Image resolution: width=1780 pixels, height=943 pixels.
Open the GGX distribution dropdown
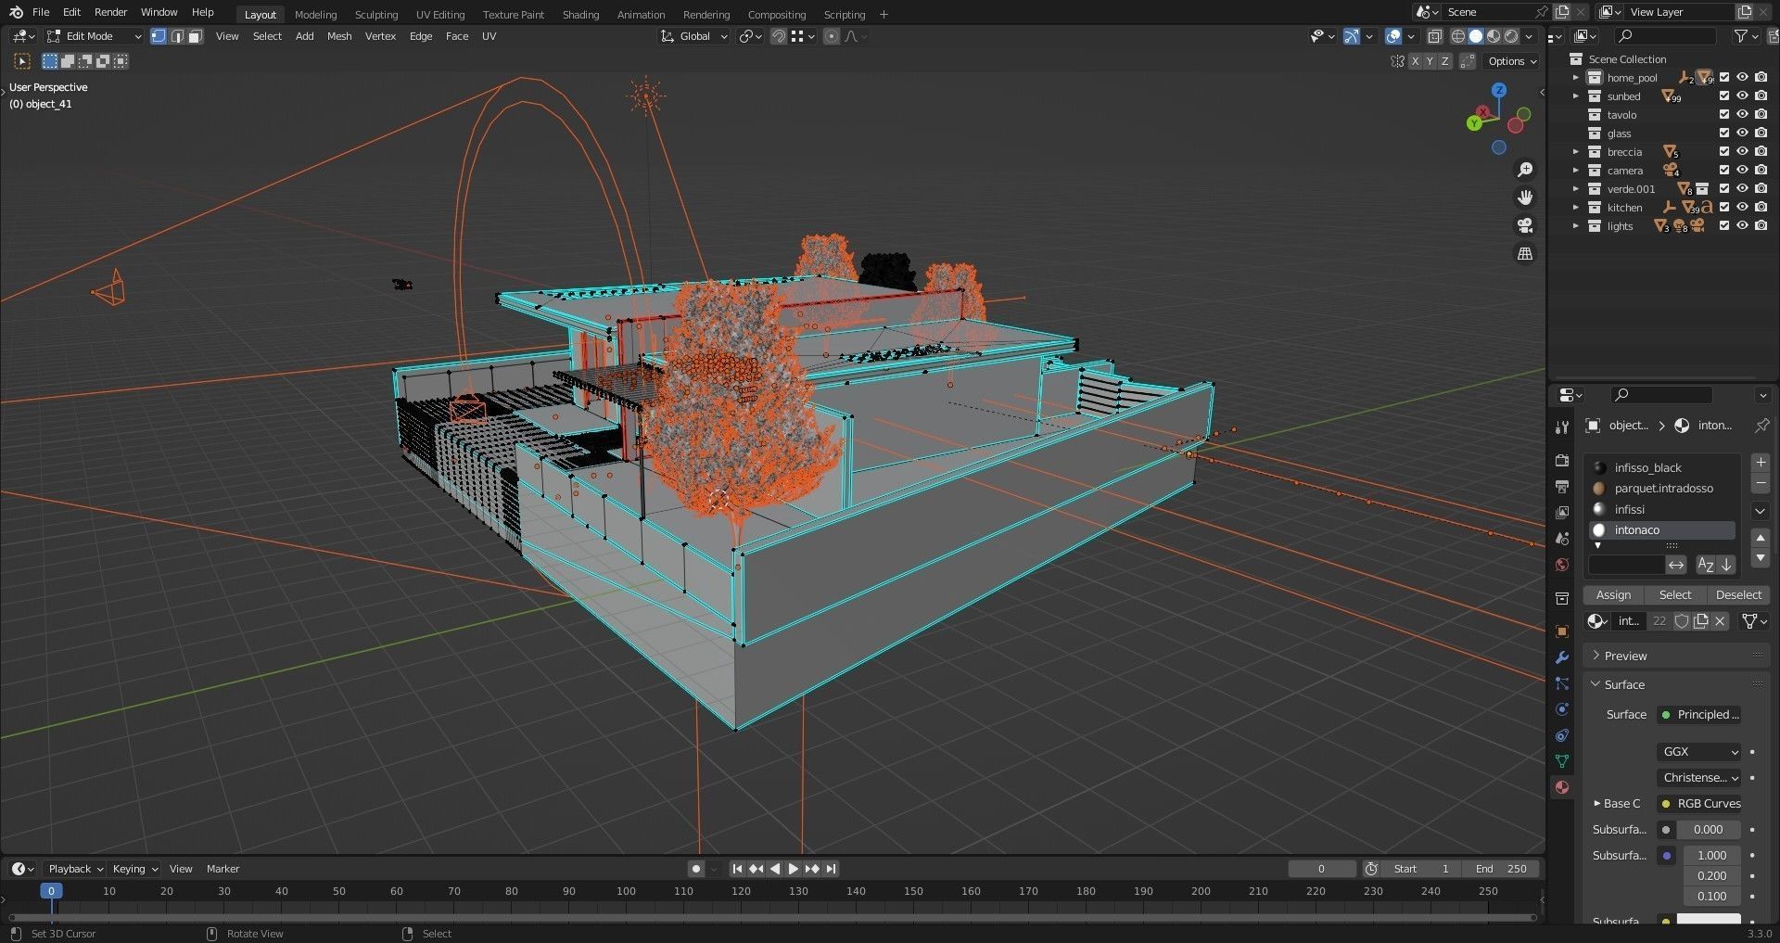pyautogui.click(x=1699, y=752)
